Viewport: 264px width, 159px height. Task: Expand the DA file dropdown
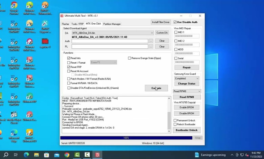[x=152, y=33]
